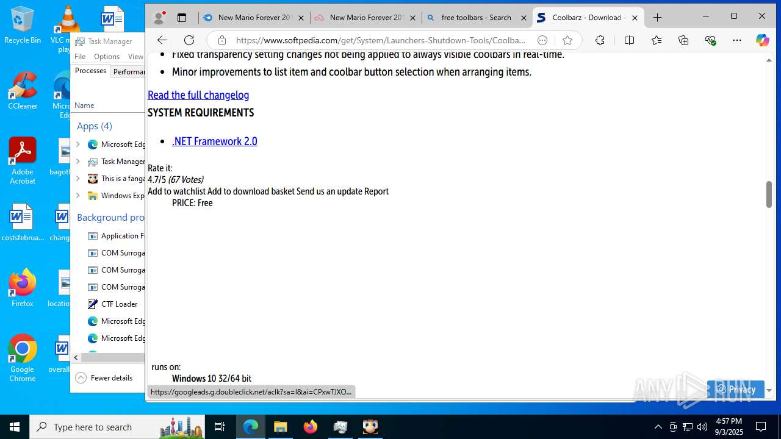781x439 pixels.
Task: Launch Copilot from Edge toolbar
Action: coord(763,40)
